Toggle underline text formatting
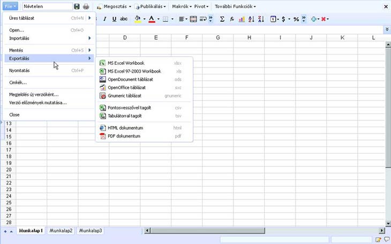This screenshot has height=244, width=391. (x=114, y=19)
